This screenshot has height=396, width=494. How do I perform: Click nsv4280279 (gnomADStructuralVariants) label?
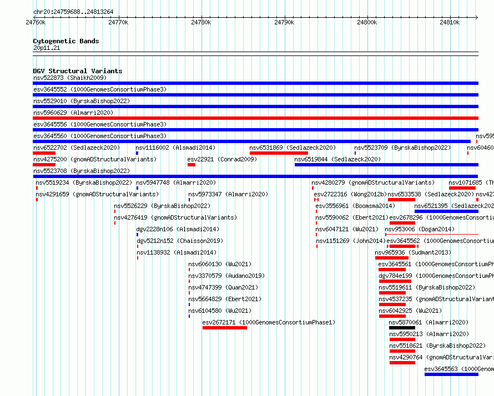point(373,182)
